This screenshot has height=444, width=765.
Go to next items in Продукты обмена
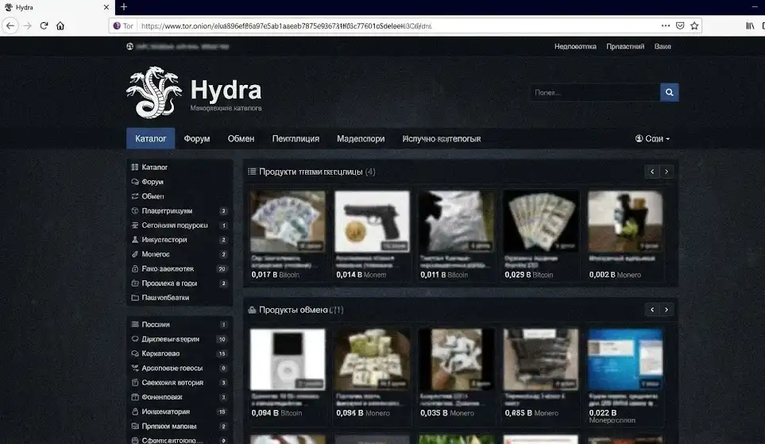tap(666, 310)
